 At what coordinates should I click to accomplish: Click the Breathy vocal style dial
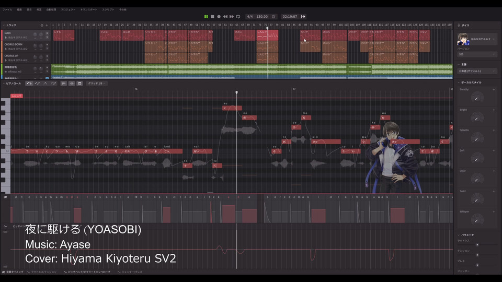[x=477, y=98]
